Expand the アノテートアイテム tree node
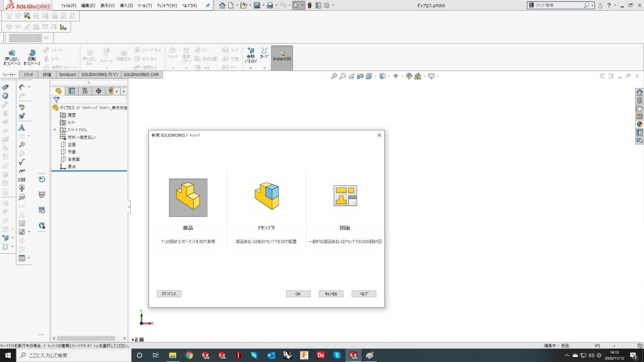644x362 pixels. click(x=55, y=129)
